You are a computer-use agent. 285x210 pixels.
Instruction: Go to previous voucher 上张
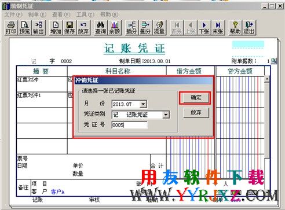pos(191,28)
